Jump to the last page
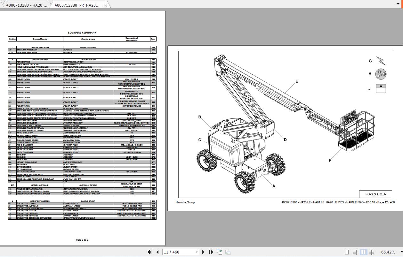This screenshot has height=257, width=403. point(211,252)
